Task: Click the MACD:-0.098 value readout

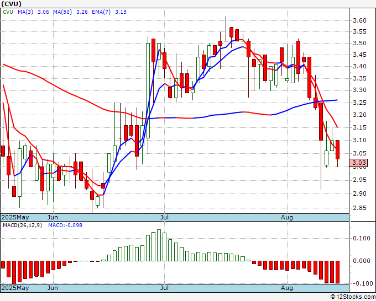Action: (x=65, y=225)
